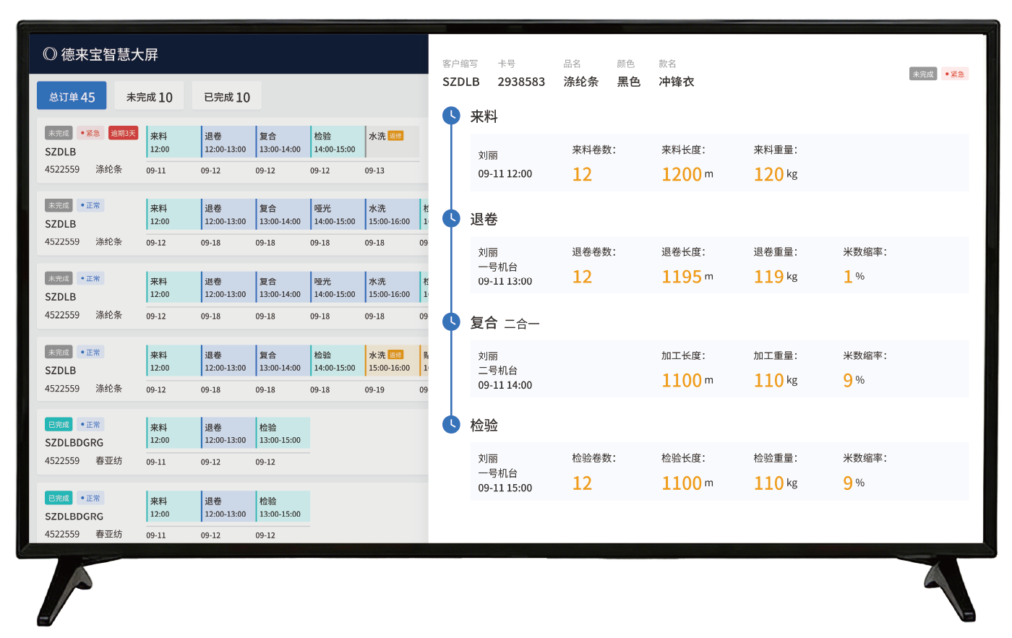The image size is (1012, 638).
Task: Click the timestamp 09-11 13:00
Action: (x=505, y=281)
